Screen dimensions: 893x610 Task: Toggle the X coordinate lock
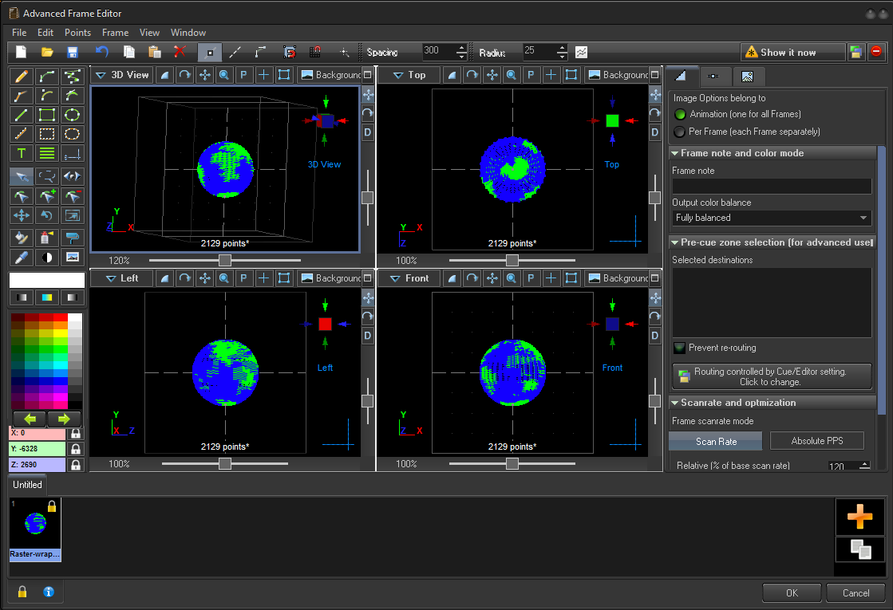(75, 434)
